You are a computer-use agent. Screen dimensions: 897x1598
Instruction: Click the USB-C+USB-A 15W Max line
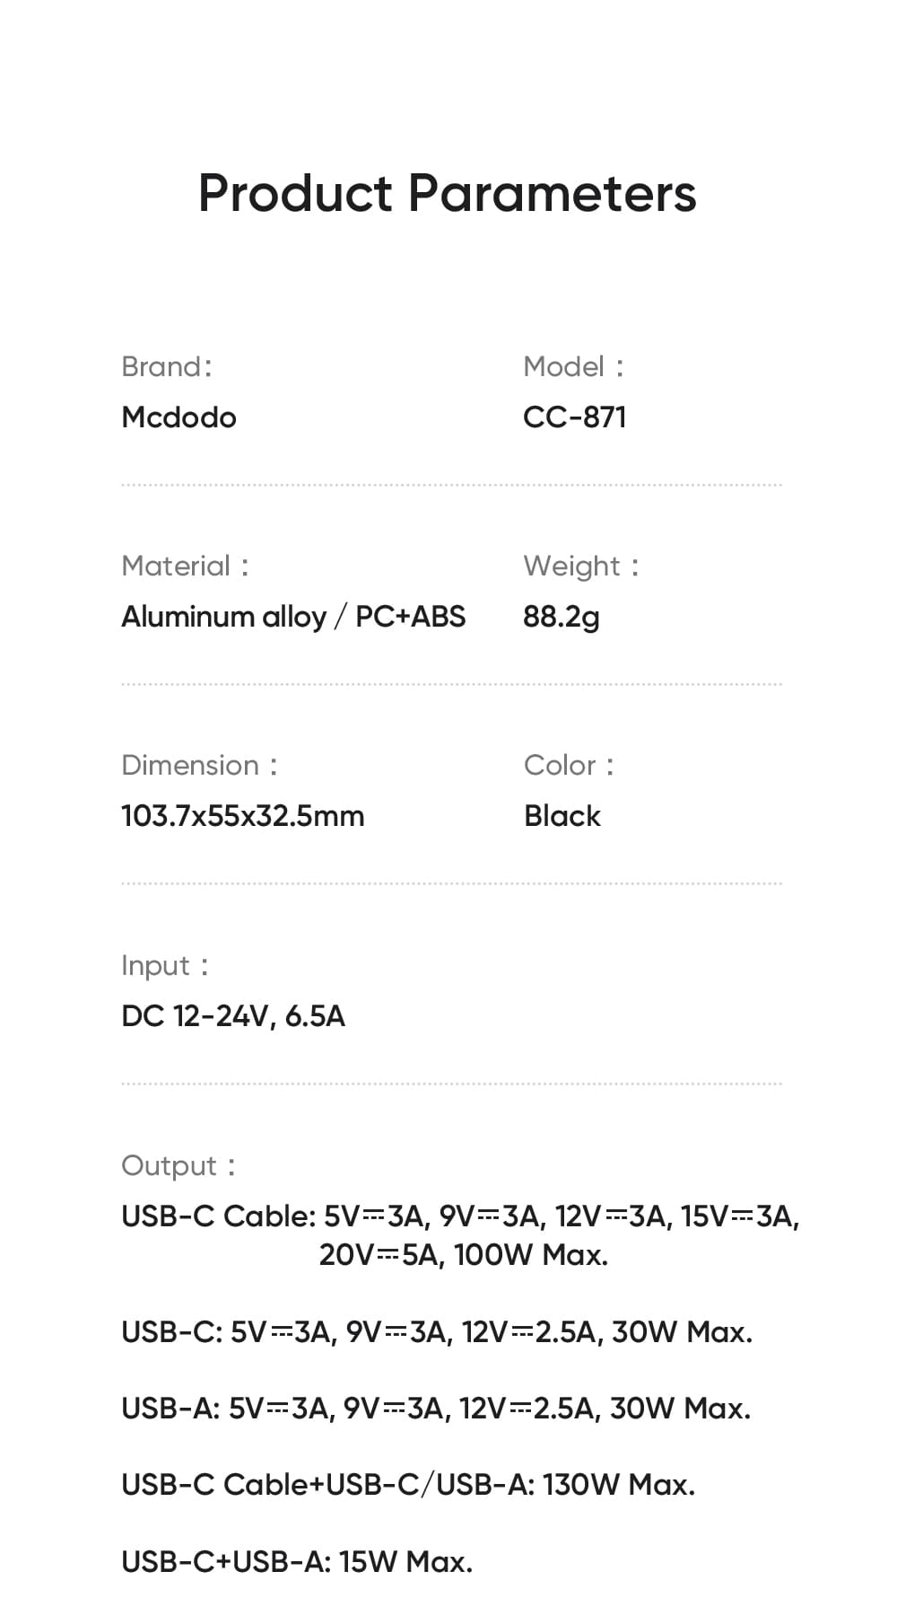[x=297, y=1562]
